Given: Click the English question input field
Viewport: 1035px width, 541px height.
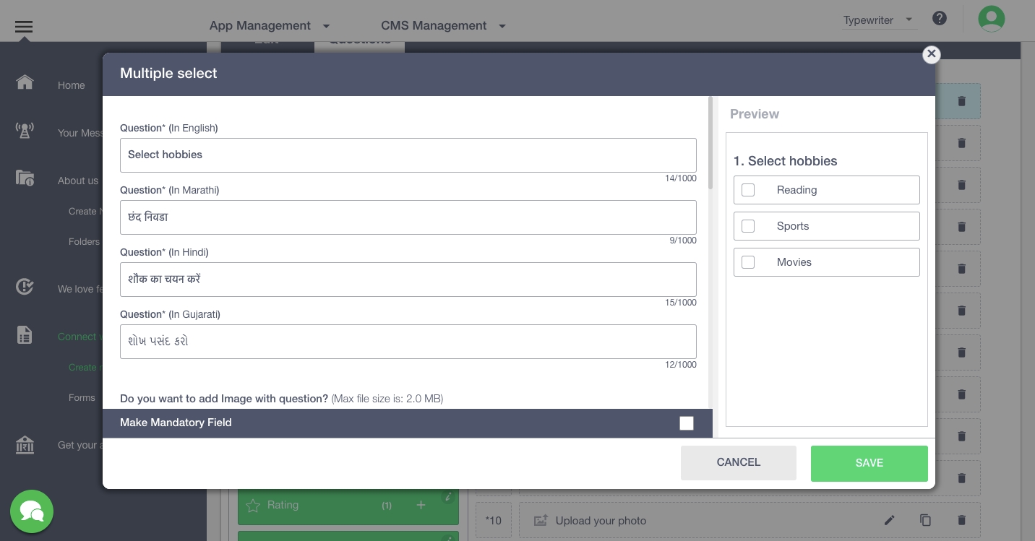Looking at the screenshot, I should (408, 155).
